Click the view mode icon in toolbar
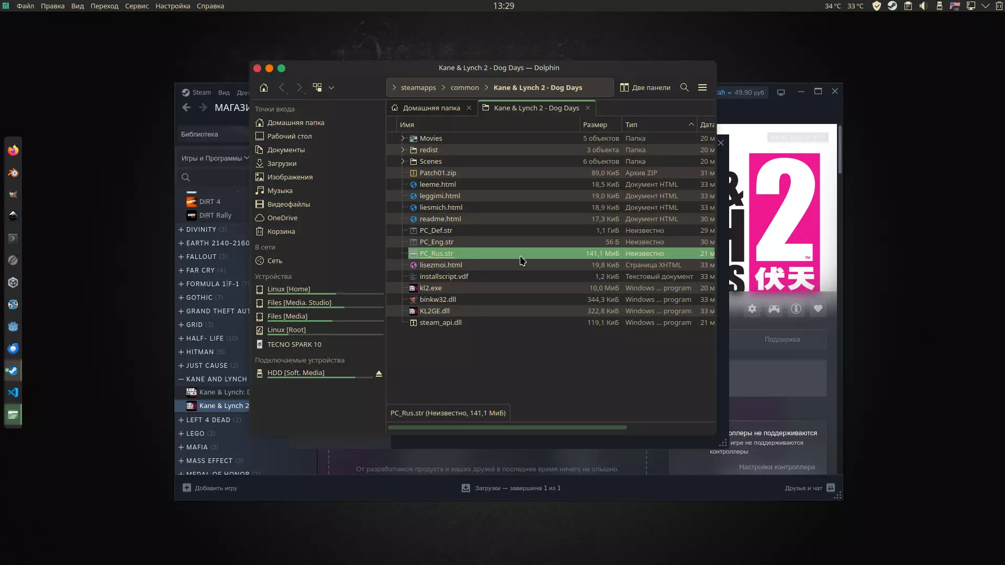This screenshot has height=565, width=1005. point(317,87)
